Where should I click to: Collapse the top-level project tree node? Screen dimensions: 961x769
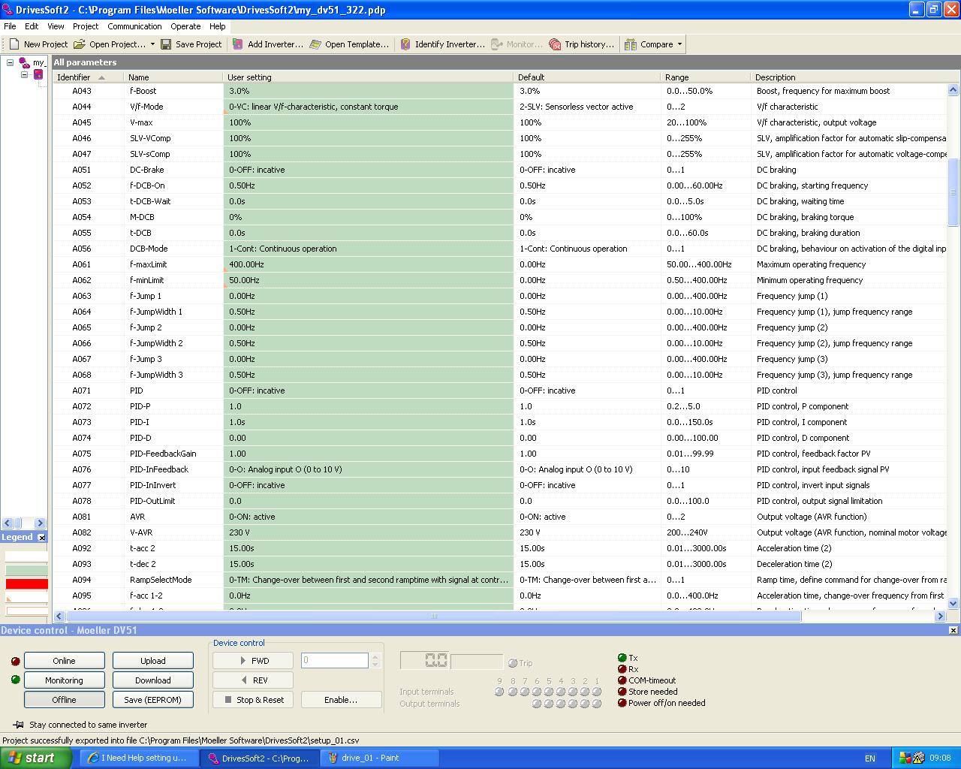[x=11, y=63]
